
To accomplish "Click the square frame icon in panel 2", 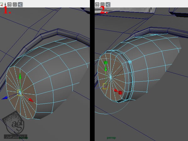I will [x=102, y=4].
